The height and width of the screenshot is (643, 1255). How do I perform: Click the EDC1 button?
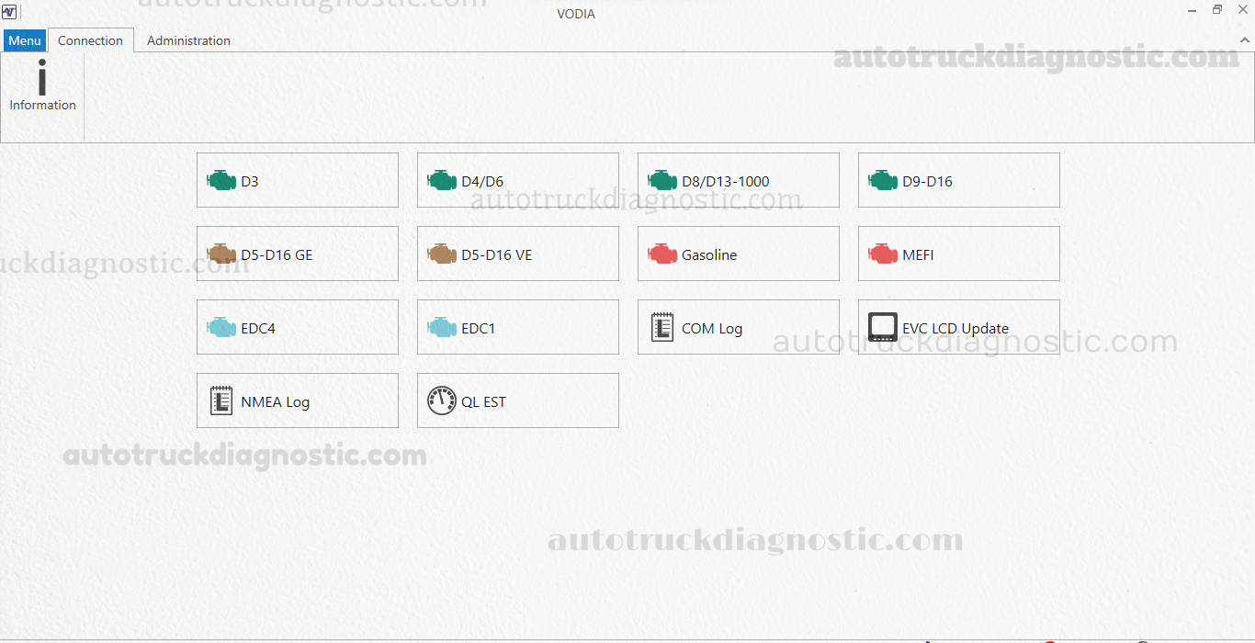pos(518,327)
